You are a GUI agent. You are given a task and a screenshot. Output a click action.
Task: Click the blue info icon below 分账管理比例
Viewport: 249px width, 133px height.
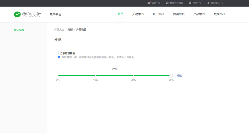tap(59, 57)
